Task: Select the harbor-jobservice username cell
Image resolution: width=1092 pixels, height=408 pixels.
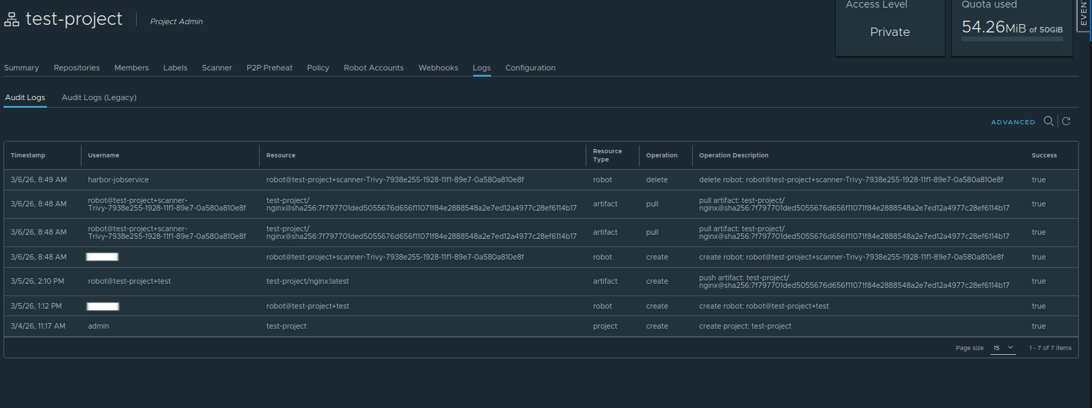Action: point(118,179)
